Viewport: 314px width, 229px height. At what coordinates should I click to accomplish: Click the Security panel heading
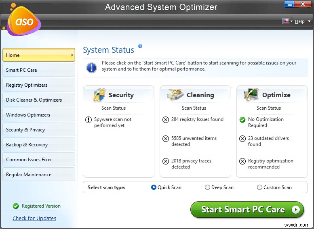pyautogui.click(x=121, y=95)
